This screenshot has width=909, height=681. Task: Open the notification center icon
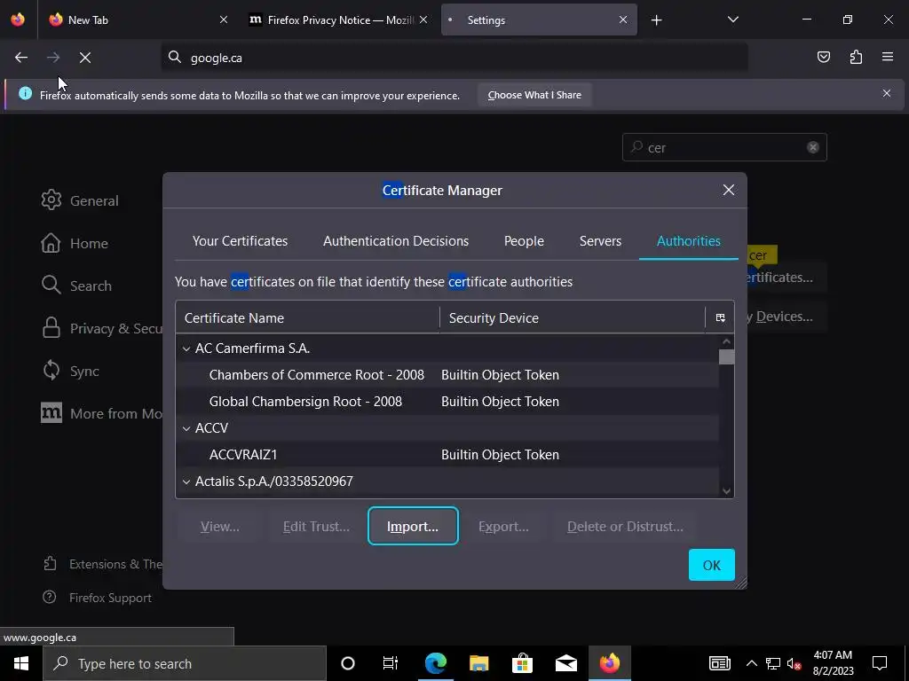coord(880,663)
